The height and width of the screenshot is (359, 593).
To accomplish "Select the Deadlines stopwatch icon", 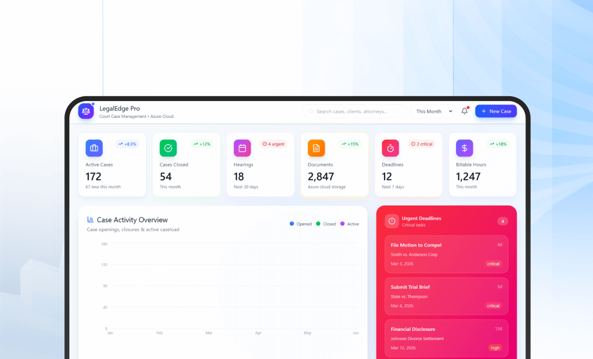I will (x=390, y=148).
